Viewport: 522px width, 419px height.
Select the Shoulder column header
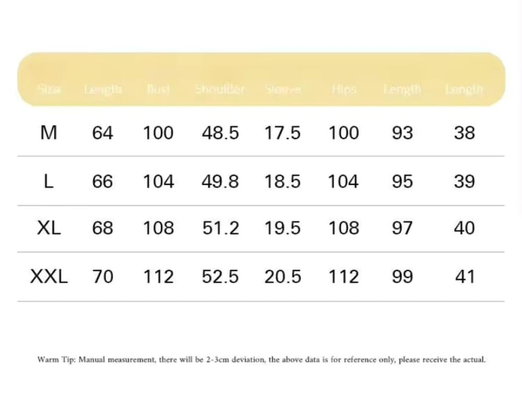tap(220, 89)
